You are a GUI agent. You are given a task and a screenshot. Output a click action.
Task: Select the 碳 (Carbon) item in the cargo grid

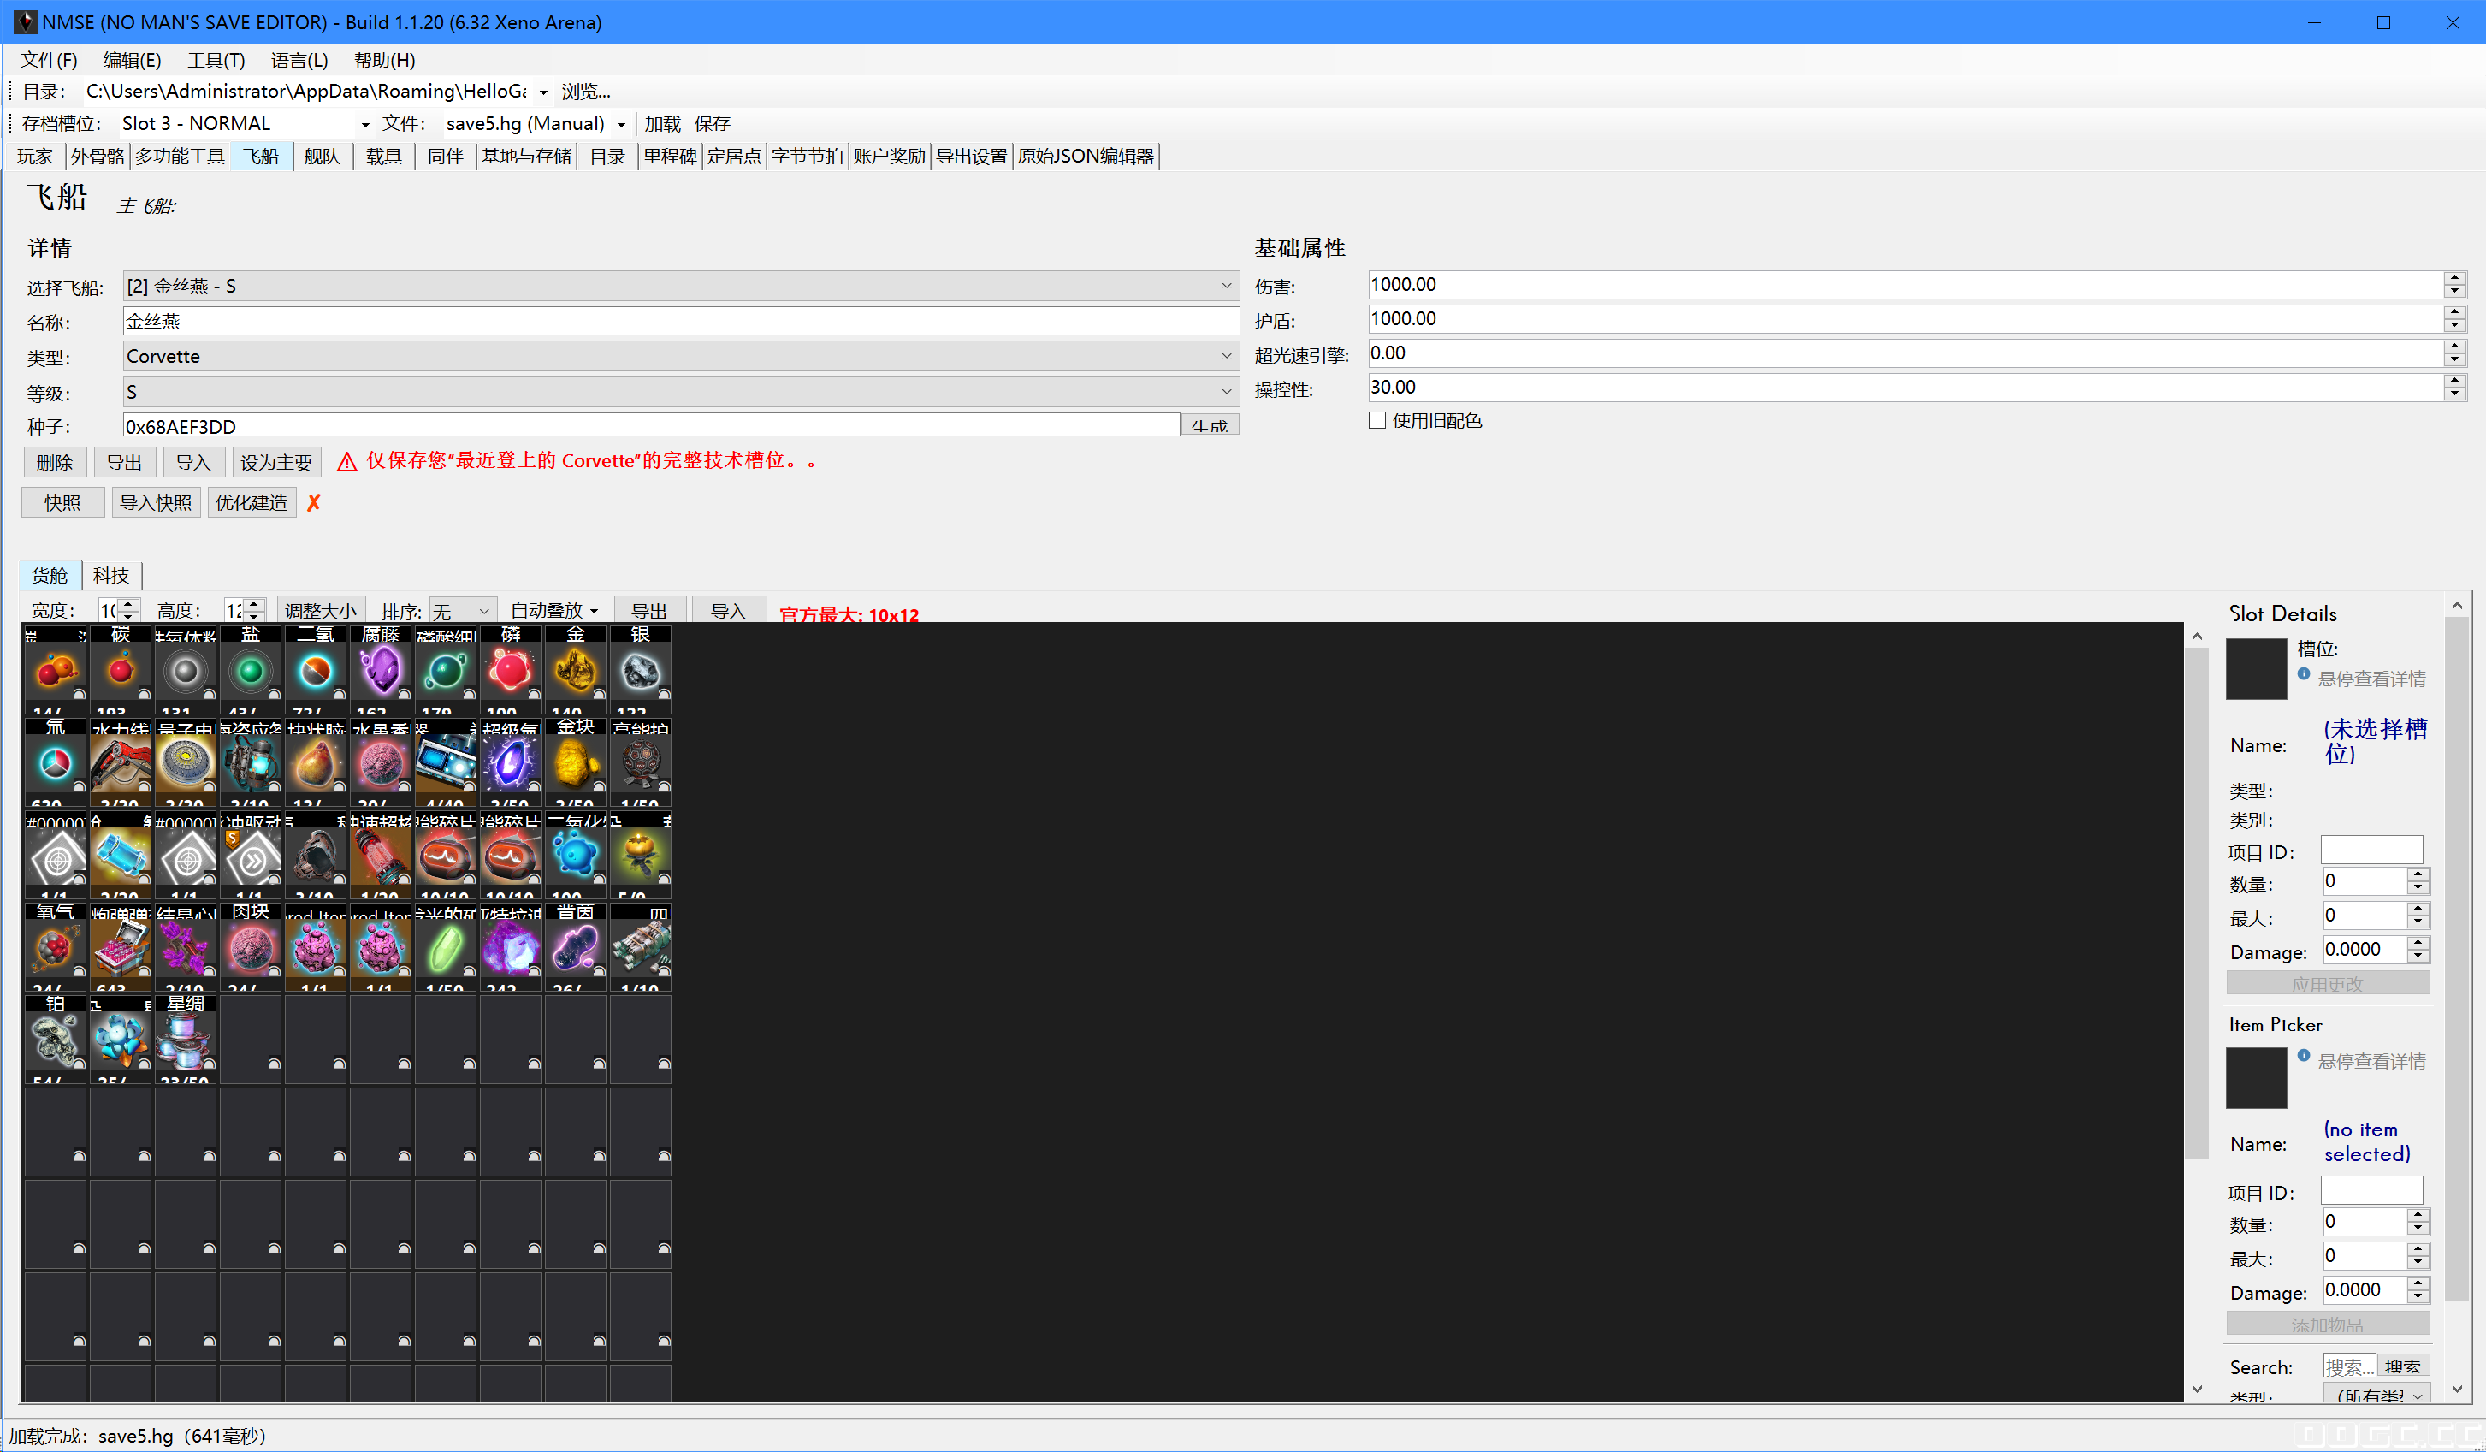121,671
